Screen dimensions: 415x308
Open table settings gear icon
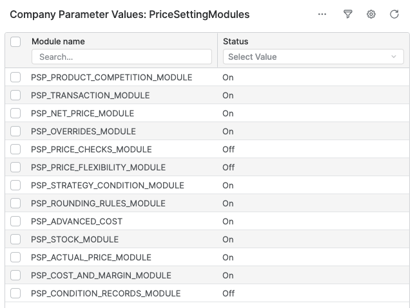(x=371, y=14)
